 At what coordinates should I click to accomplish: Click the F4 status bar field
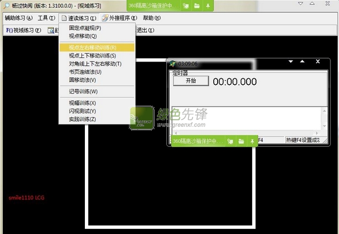271,140
